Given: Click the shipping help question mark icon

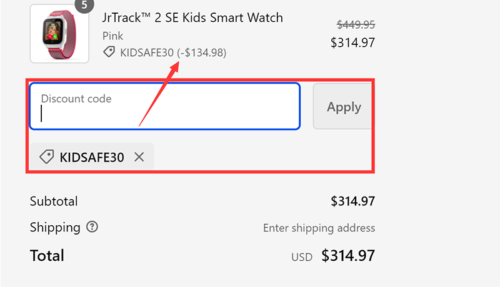Looking at the screenshot, I should 92,227.
